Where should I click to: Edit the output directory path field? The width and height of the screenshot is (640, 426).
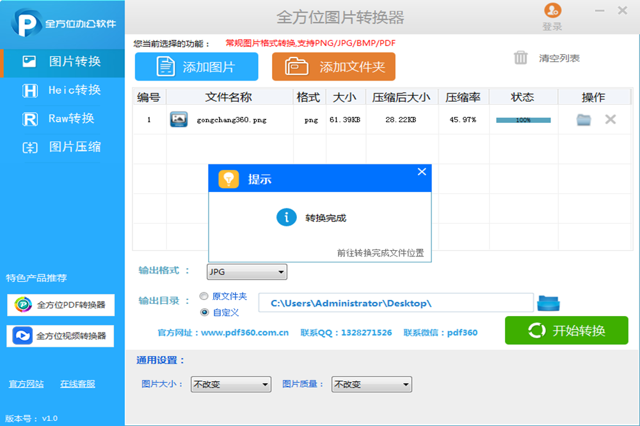tap(396, 302)
